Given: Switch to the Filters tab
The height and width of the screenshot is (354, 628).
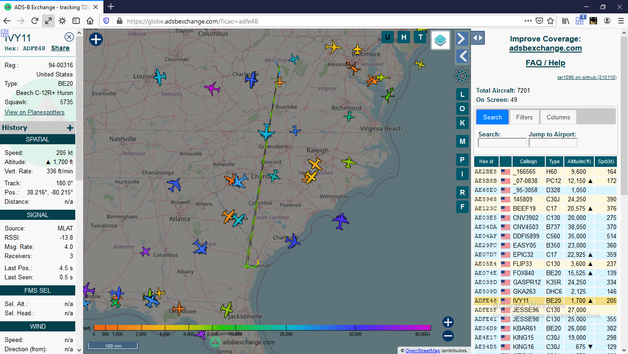Looking at the screenshot, I should click(524, 117).
